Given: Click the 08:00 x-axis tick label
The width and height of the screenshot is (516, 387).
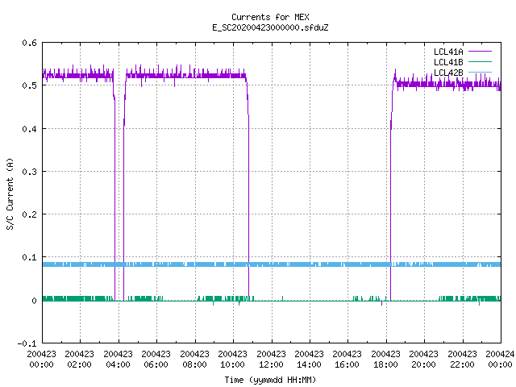Looking at the screenshot, I should click(x=194, y=364).
